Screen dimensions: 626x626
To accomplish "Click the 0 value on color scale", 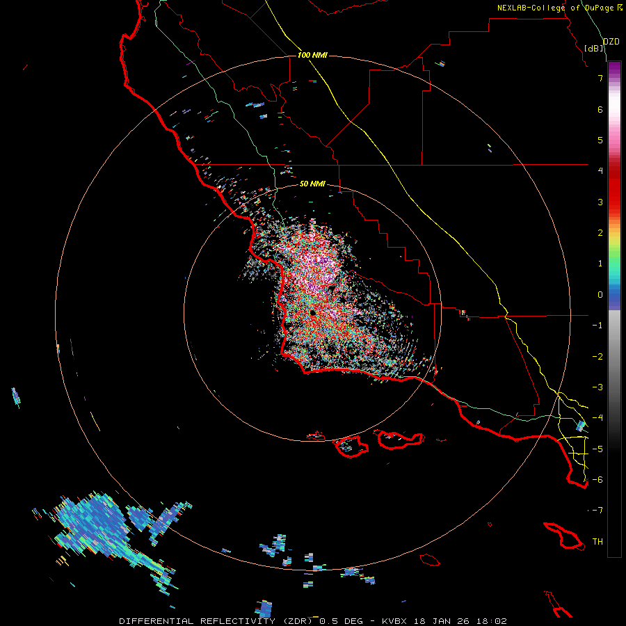I will click(x=600, y=295).
